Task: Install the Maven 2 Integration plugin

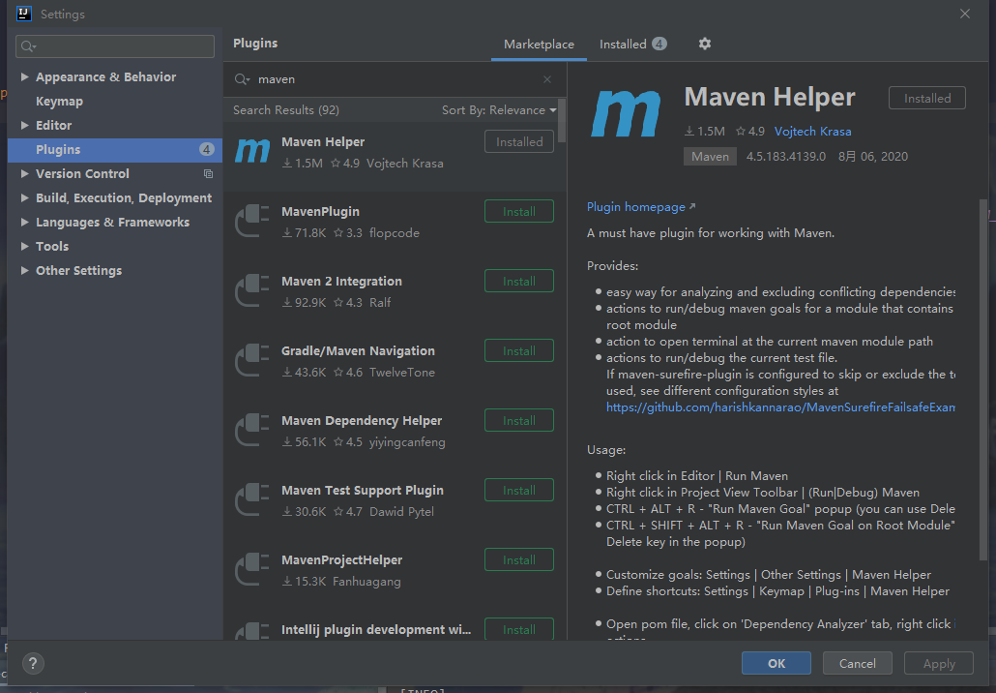Action: 518,281
